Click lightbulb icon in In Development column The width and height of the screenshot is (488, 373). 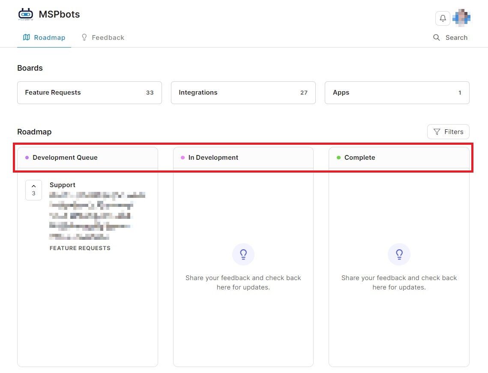pos(243,255)
